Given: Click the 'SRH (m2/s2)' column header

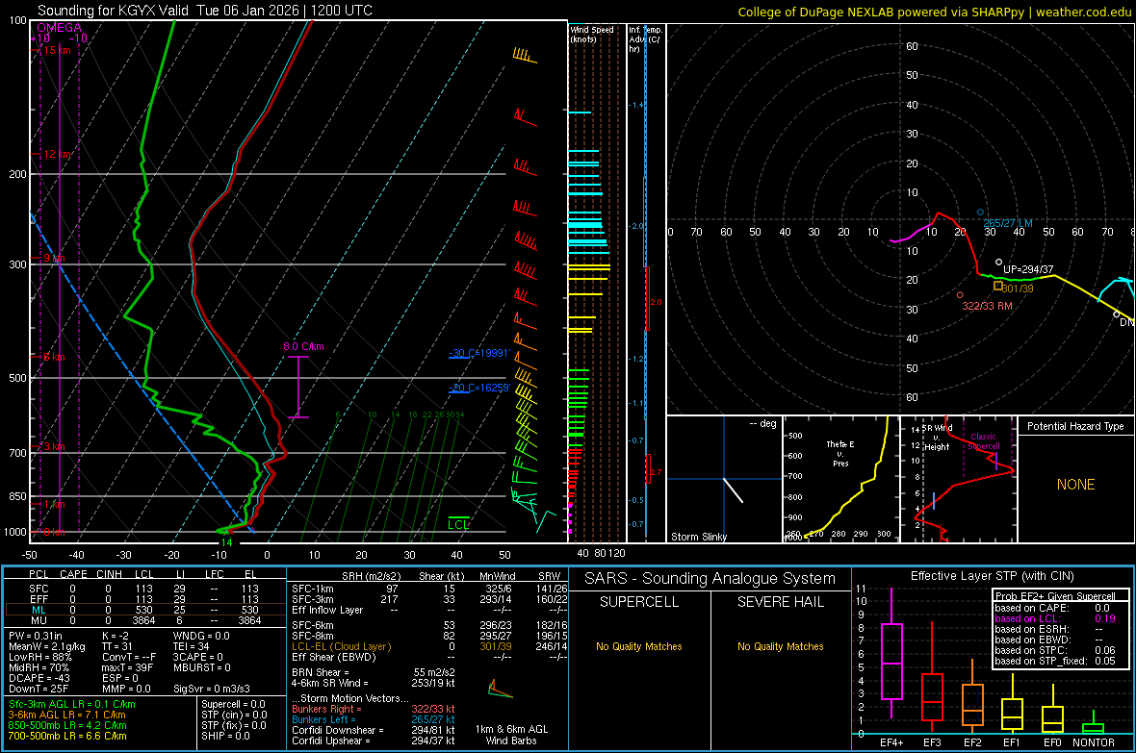Looking at the screenshot, I should 371,577.
